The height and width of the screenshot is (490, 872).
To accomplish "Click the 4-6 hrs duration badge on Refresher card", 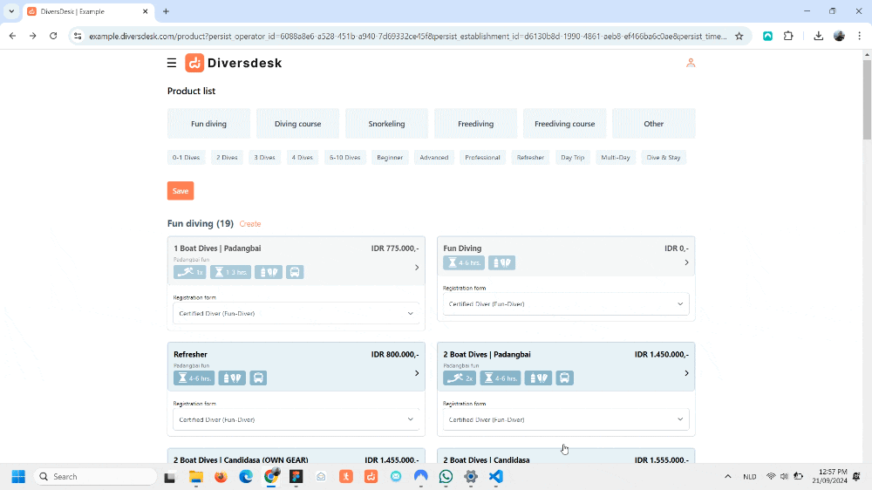I will point(194,378).
